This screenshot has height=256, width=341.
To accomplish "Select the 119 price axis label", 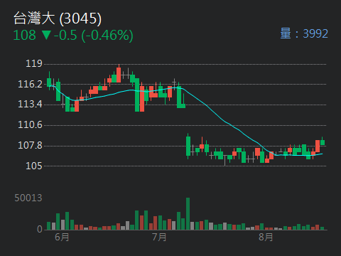I will [x=34, y=63].
